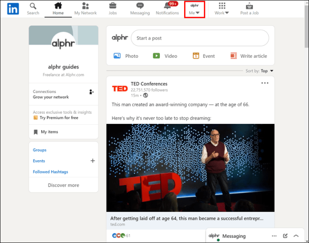Click the post visibility globe icon
The width and height of the screenshot is (309, 243).
point(146,95)
